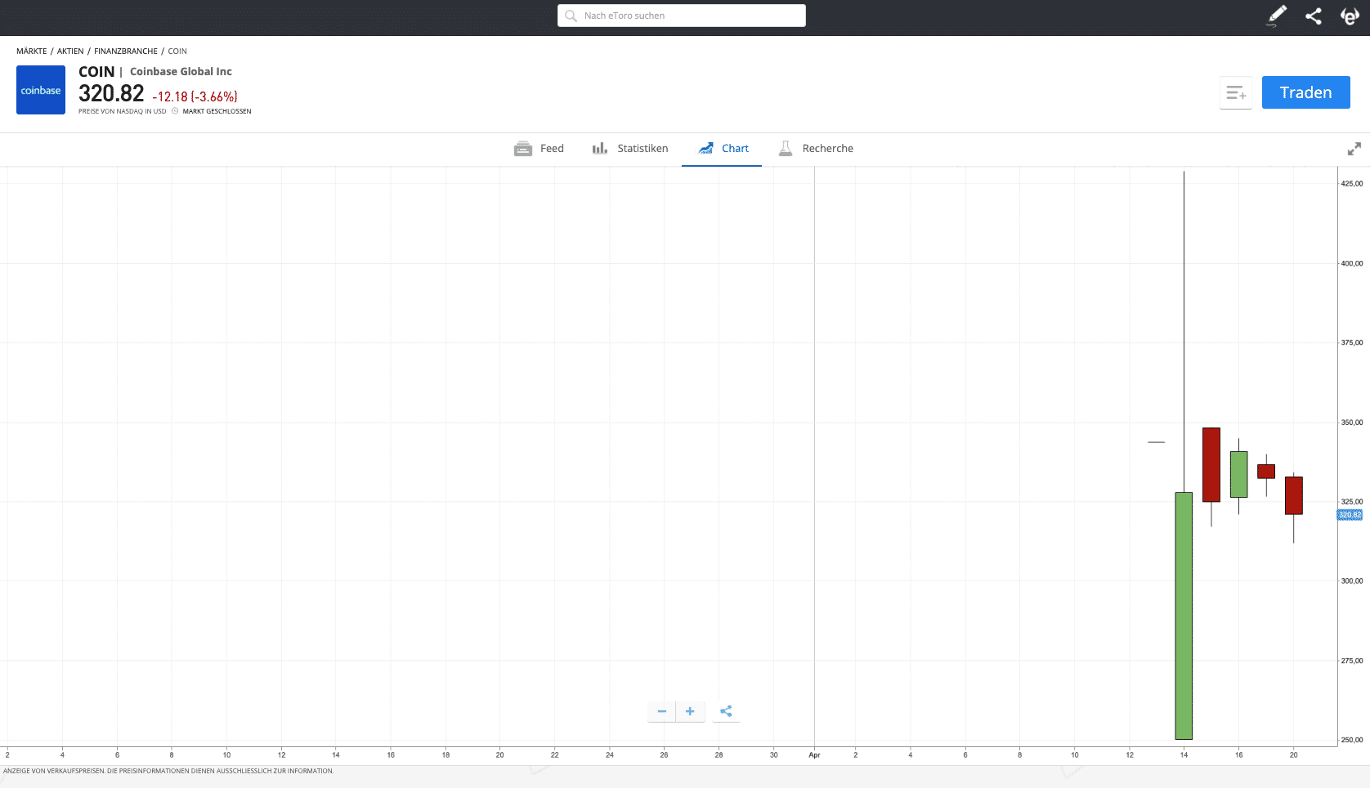Focus the 'Nach eToro suchen' search field
1370x788 pixels.
pyautogui.click(x=682, y=16)
